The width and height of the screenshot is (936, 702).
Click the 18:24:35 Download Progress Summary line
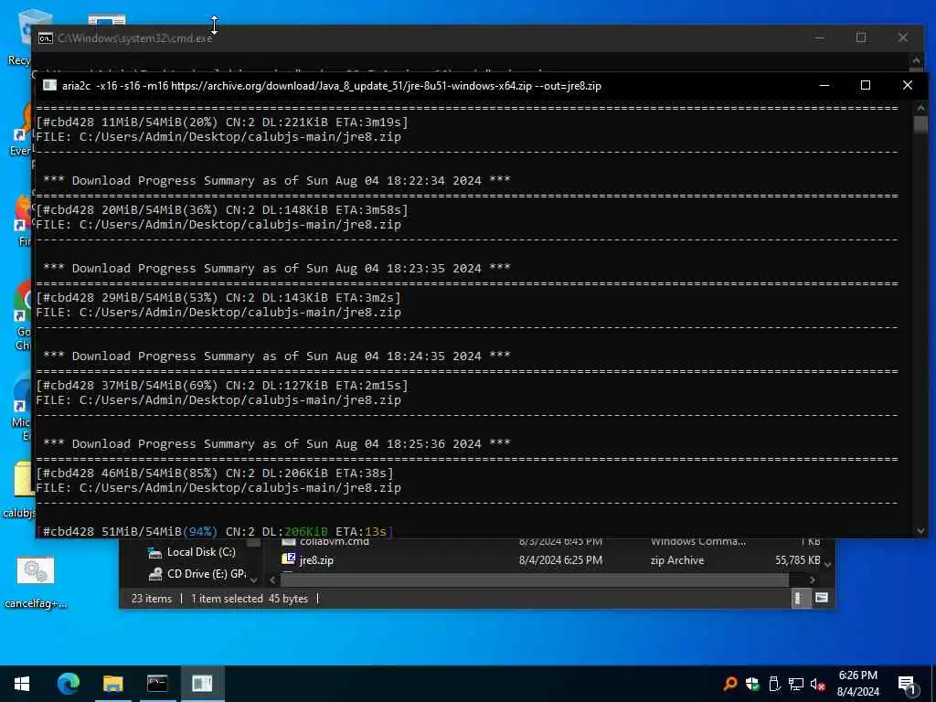tap(276, 356)
